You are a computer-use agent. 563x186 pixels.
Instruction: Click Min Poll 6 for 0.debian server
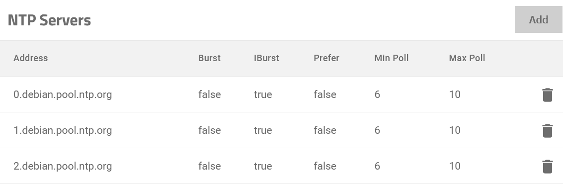tap(377, 94)
